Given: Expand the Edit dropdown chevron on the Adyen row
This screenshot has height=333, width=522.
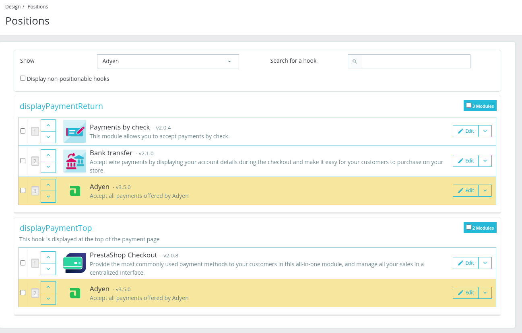Looking at the screenshot, I should (485, 190).
